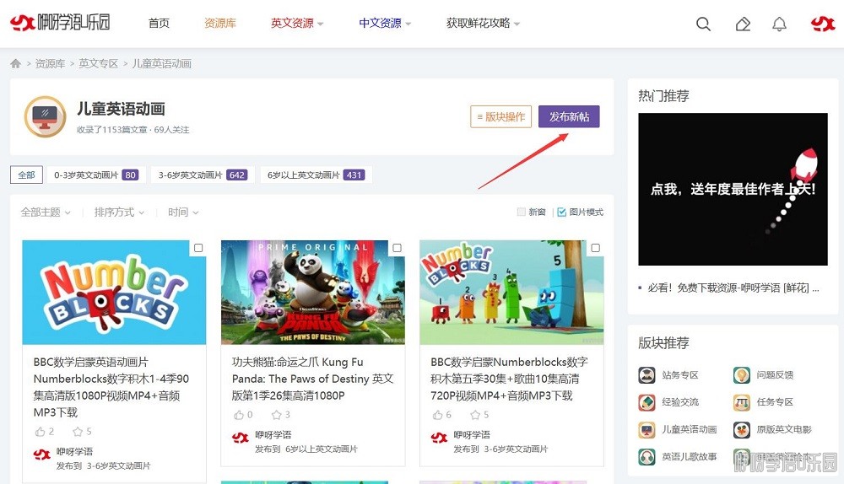
Task: Expand the 全部主题 dropdown
Action: tap(46, 212)
